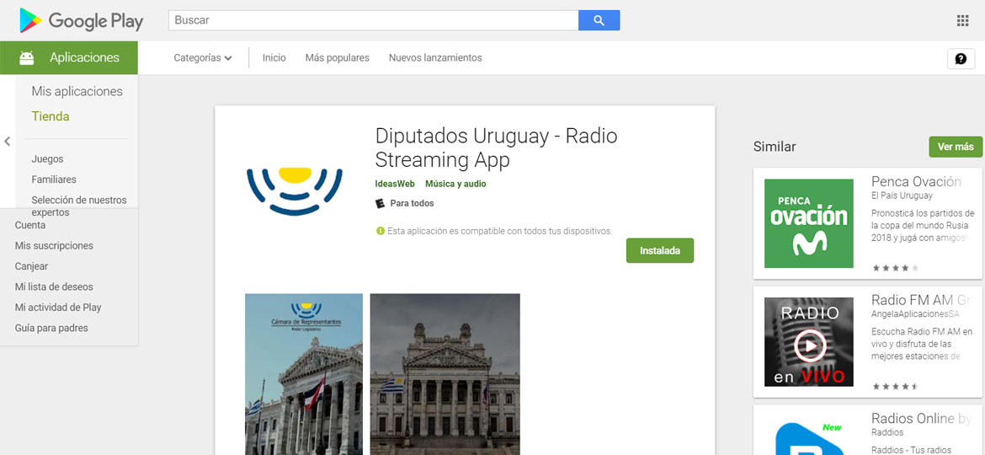Open Guía para padres

[51, 328]
